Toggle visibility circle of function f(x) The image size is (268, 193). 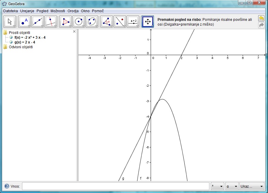(x=11, y=38)
